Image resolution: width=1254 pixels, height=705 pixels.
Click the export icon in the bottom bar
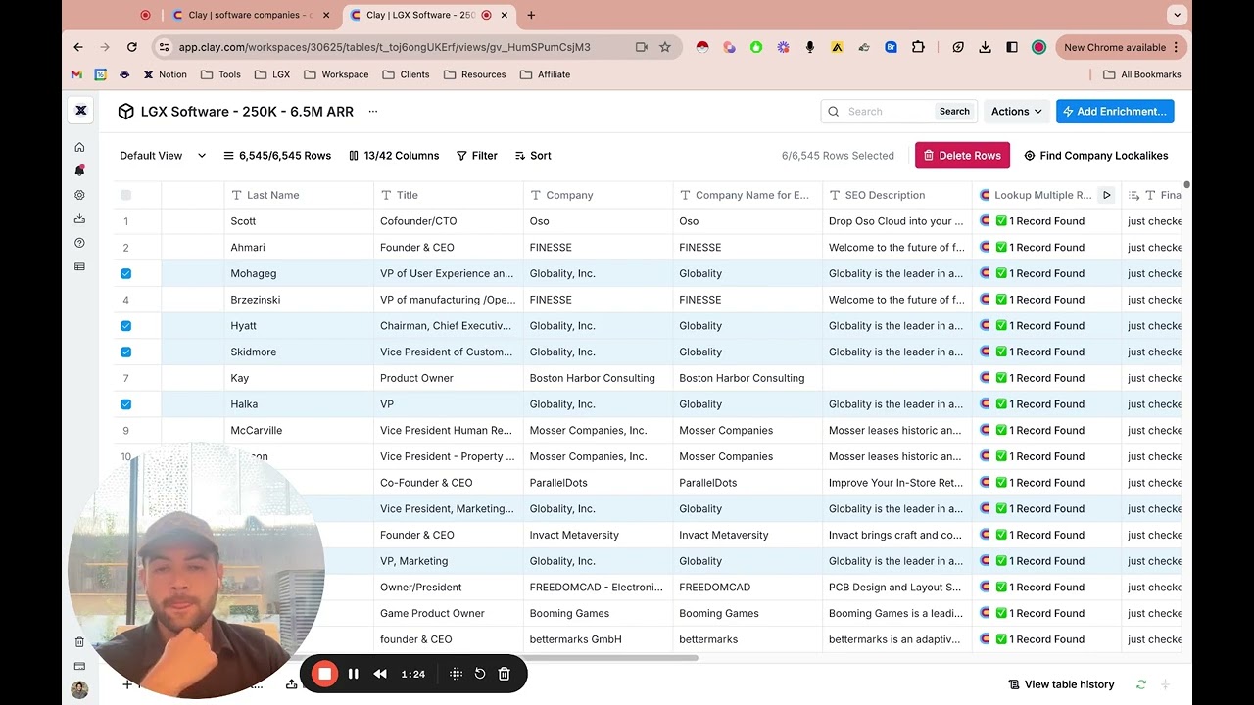pyautogui.click(x=291, y=684)
